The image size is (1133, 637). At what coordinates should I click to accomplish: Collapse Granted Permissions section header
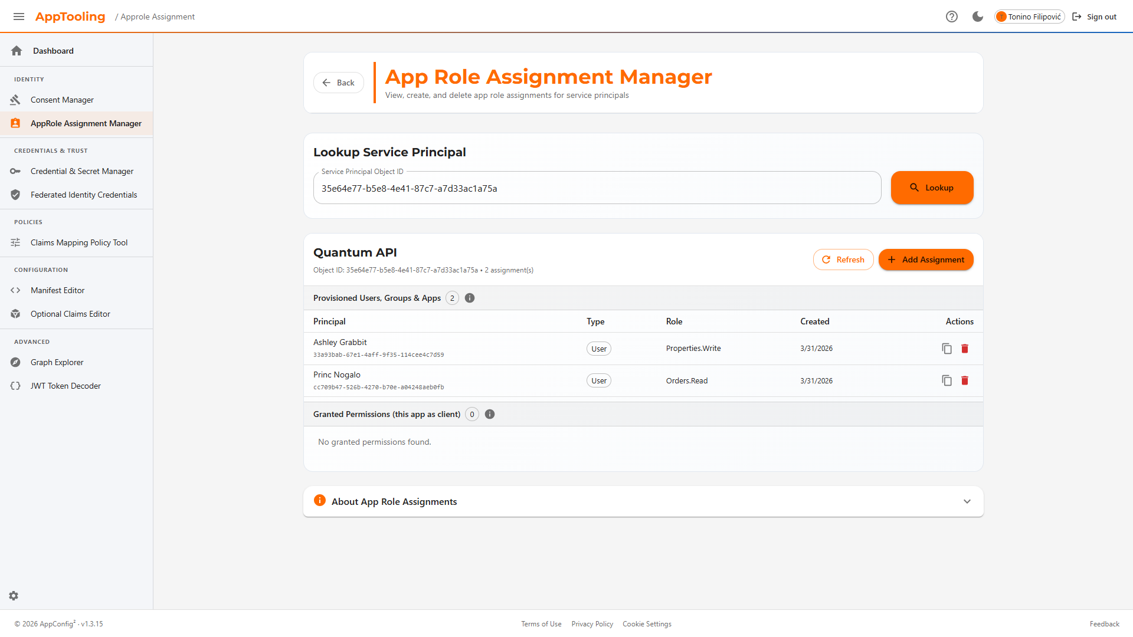387,414
